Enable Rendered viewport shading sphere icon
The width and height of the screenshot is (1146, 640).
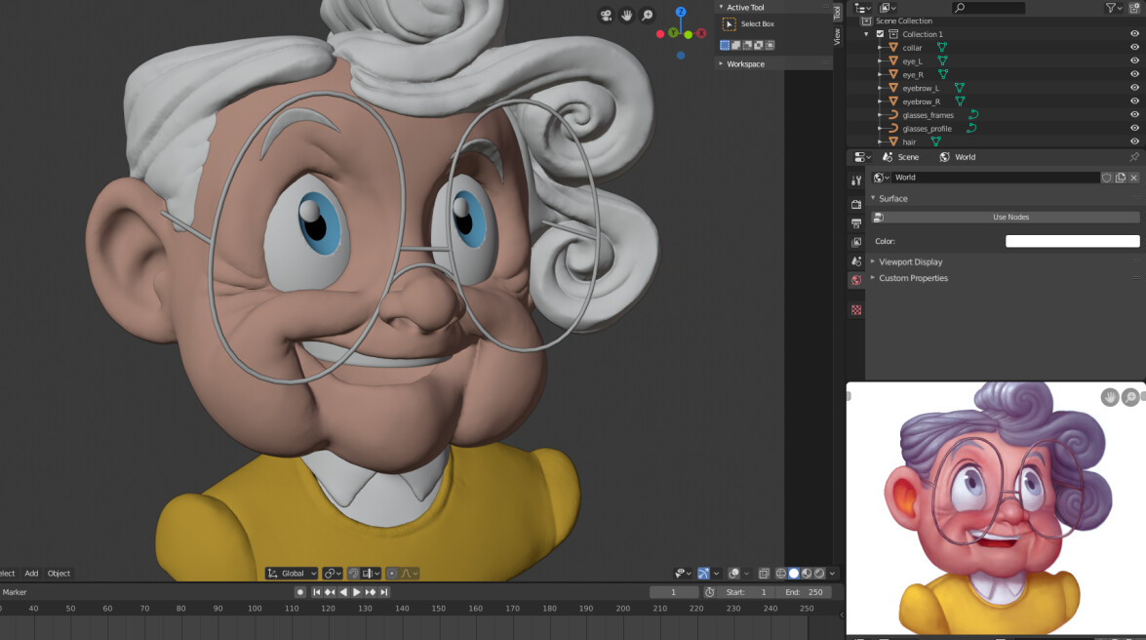coord(817,573)
